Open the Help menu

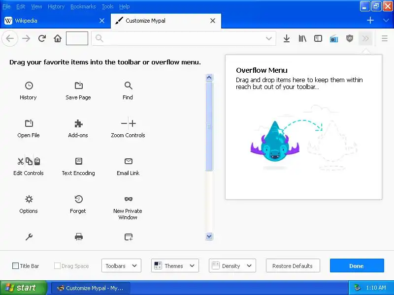pos(125,6)
